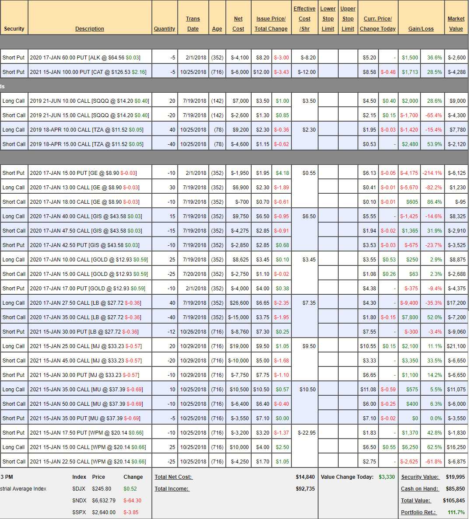Sort by the Quantity column header
Screen dimensions: 469x519
[x=164, y=29]
